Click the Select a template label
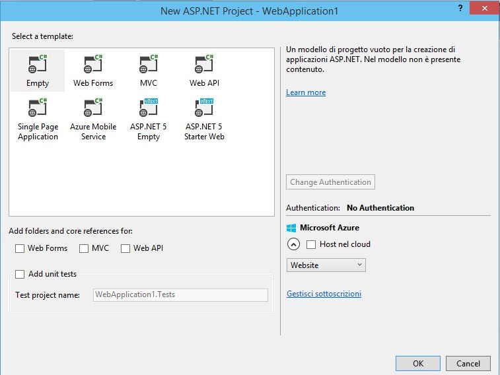Screen dimensions: 500x375 click(x=42, y=36)
